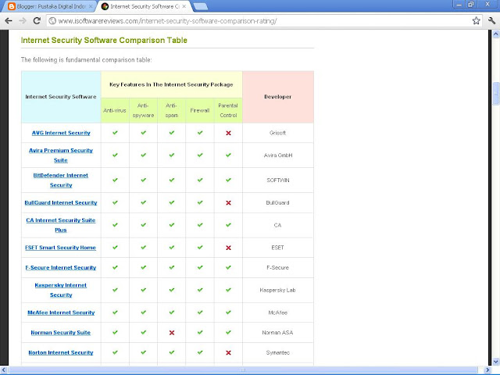This screenshot has width=500, height=375.
Task: Click the Firewall column header
Action: coord(200,111)
